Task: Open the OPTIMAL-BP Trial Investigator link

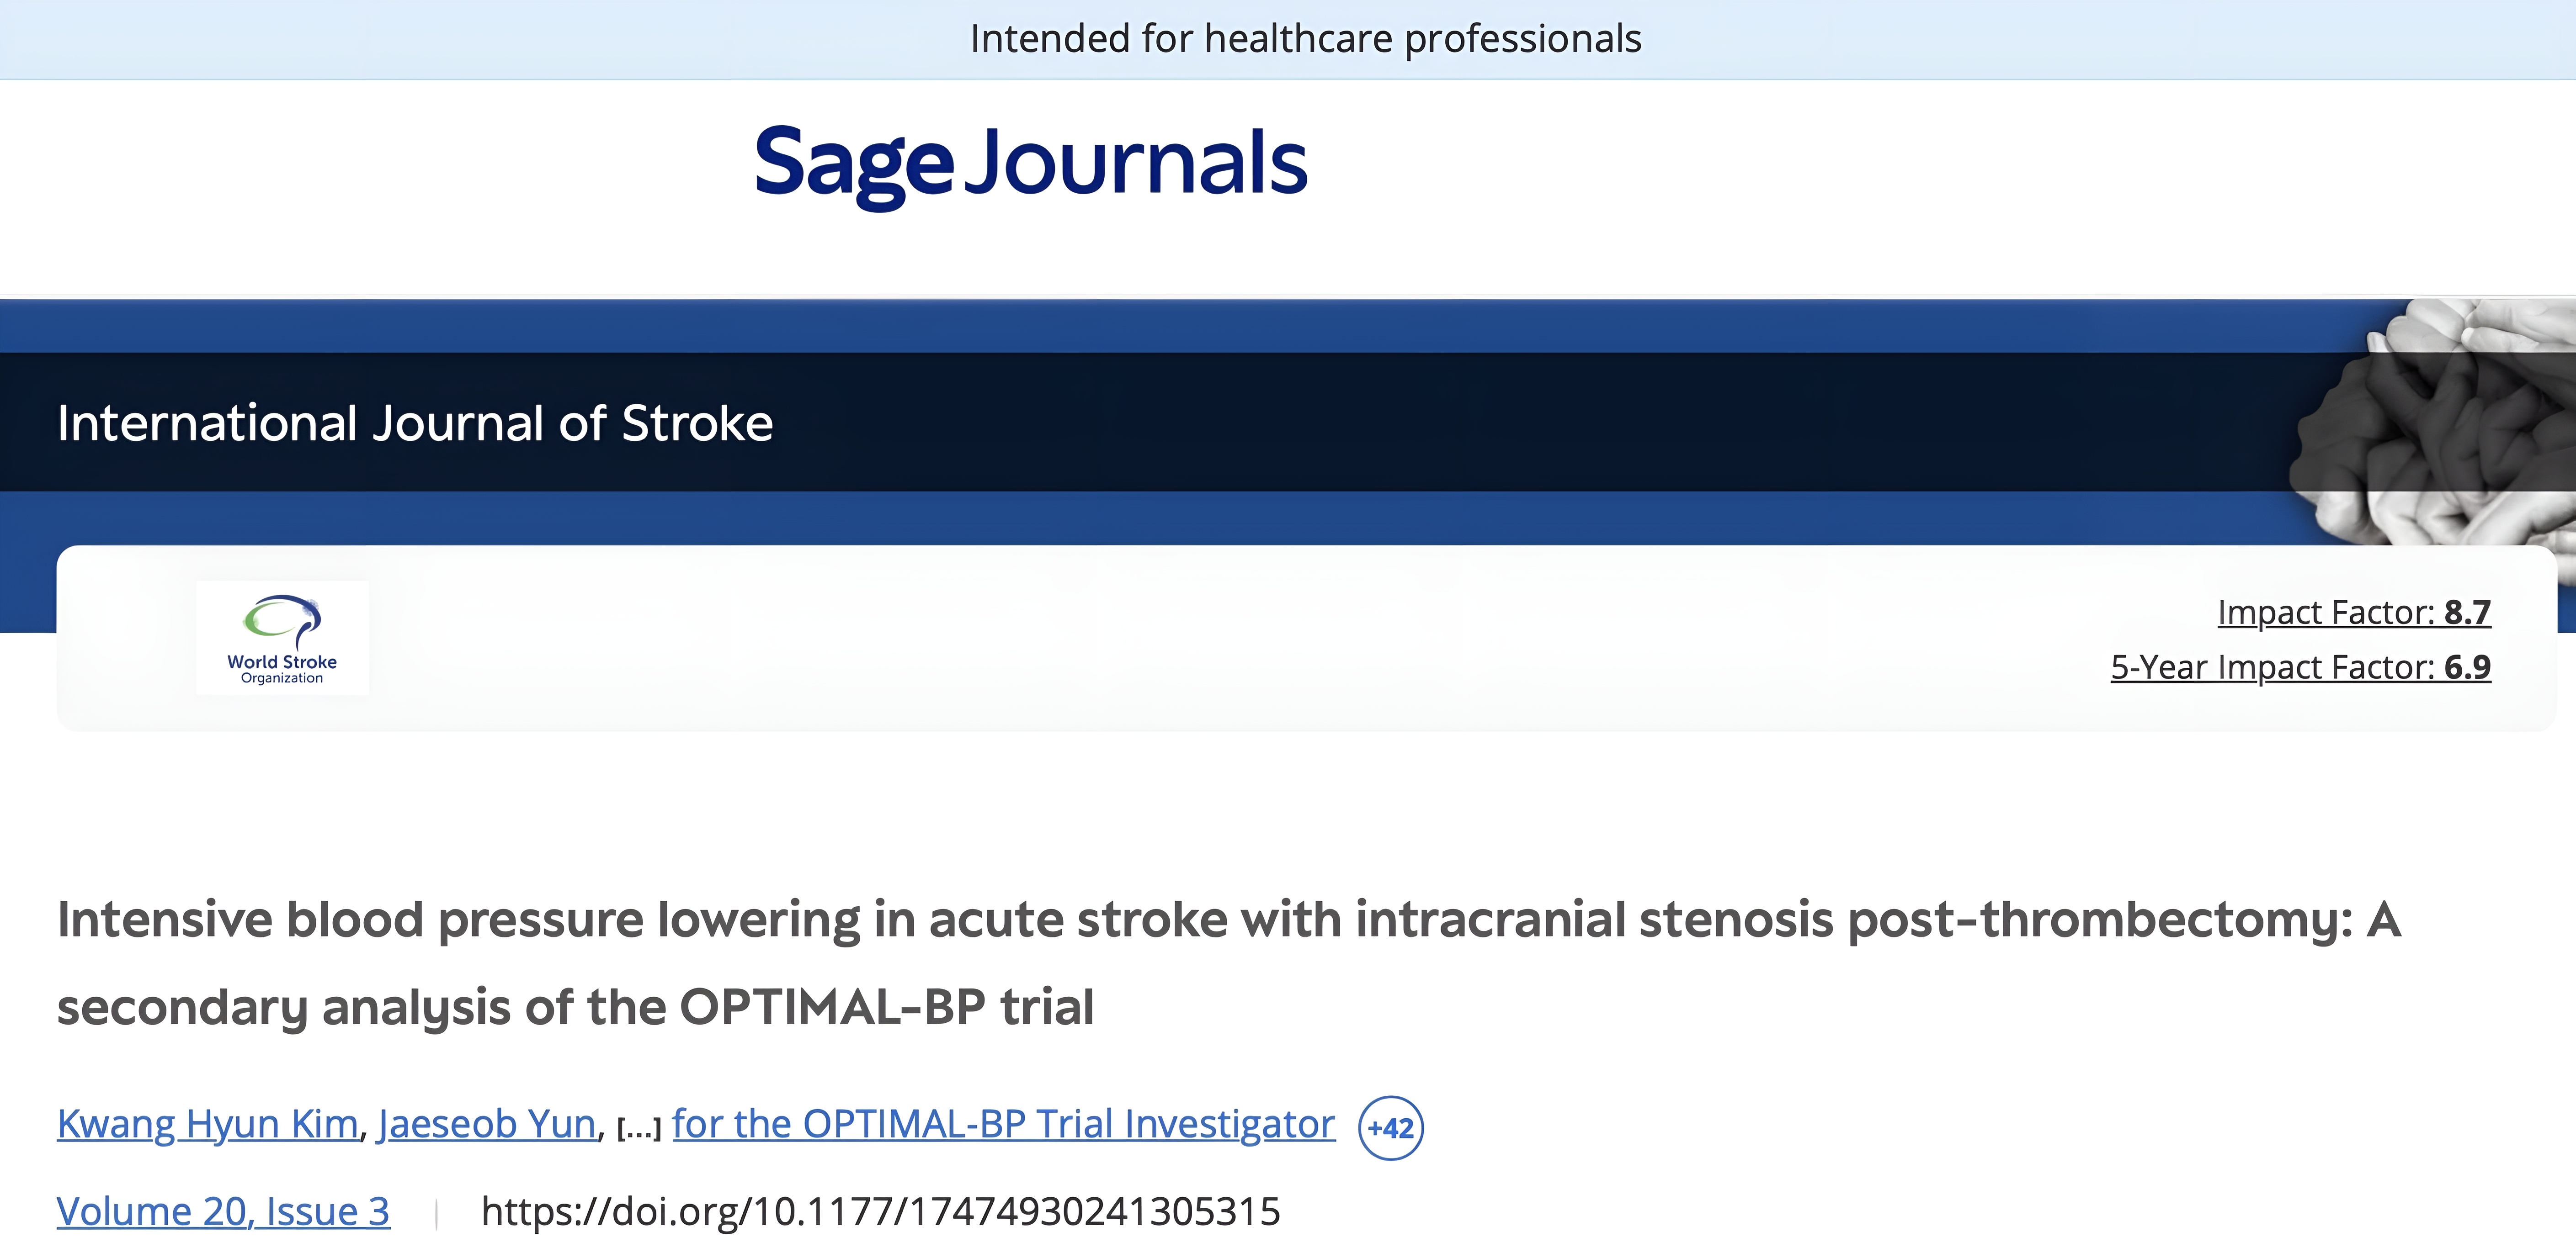Action: [x=1003, y=1124]
